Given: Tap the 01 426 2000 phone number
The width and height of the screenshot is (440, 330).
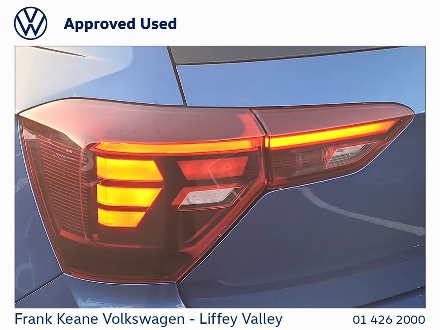Looking at the screenshot, I should click(x=389, y=319).
